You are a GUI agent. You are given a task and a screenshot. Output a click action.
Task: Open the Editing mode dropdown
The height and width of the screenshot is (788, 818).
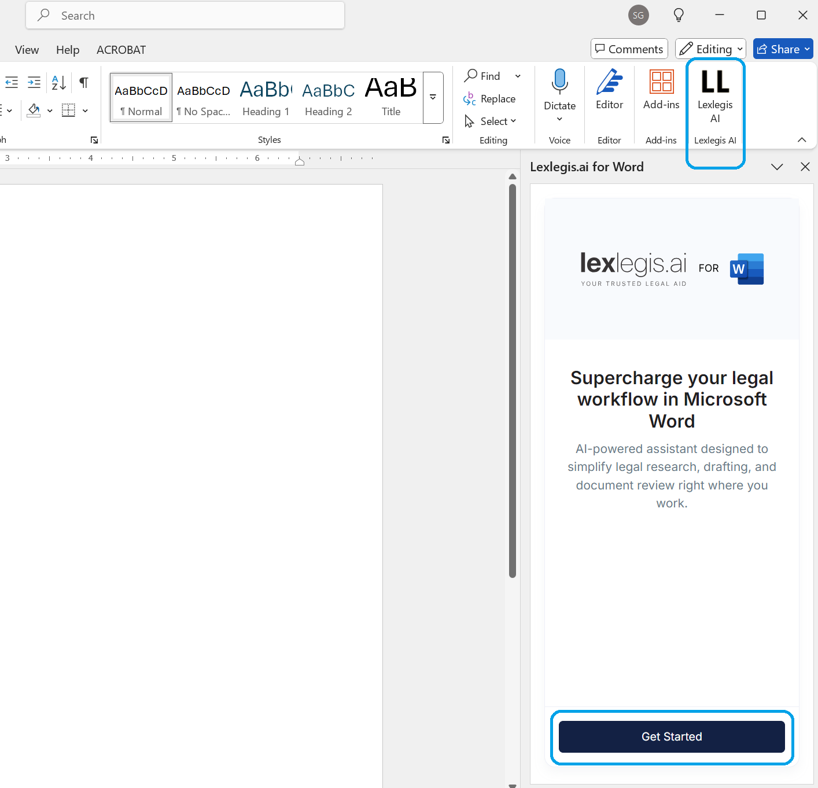pyautogui.click(x=710, y=49)
